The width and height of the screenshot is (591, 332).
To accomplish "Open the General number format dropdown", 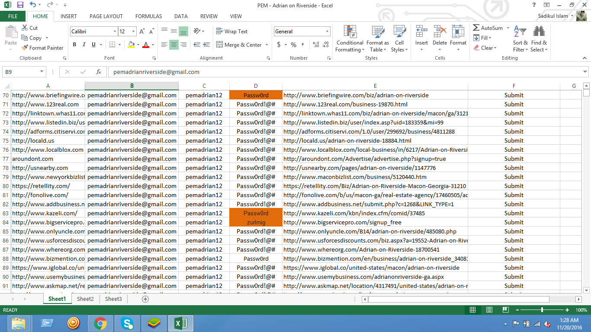I will tap(327, 32).
